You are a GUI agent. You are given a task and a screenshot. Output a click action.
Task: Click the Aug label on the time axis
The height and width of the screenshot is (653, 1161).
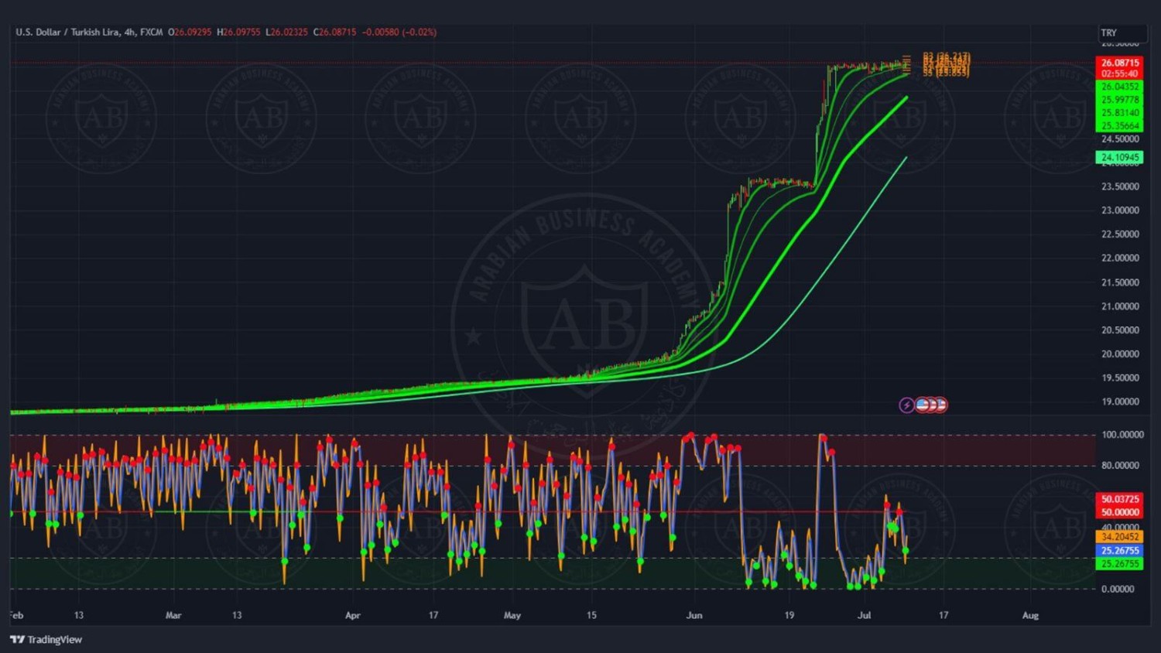1030,616
